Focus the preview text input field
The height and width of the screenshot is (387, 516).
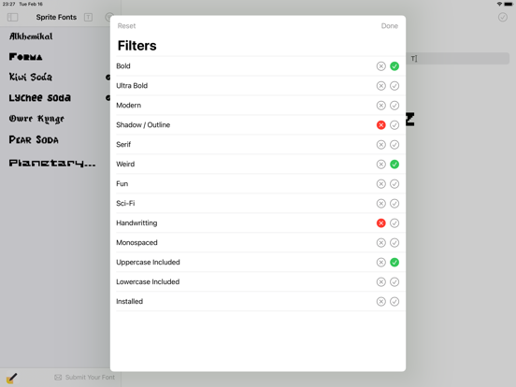coord(458,59)
